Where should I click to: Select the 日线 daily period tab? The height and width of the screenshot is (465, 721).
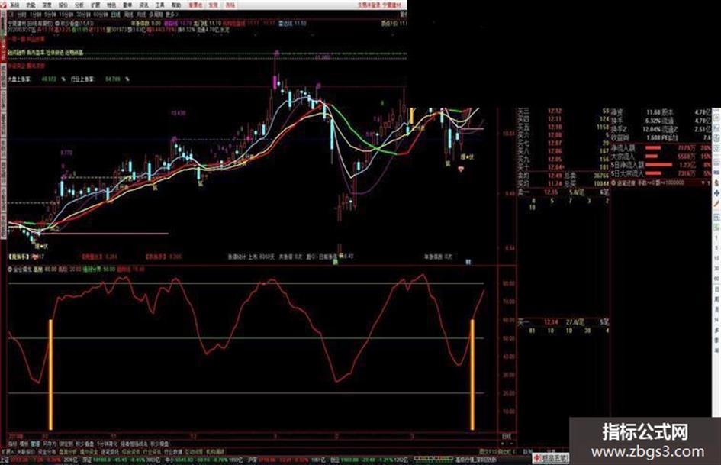(x=115, y=15)
